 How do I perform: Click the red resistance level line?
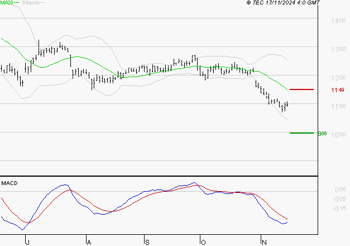pos(301,89)
